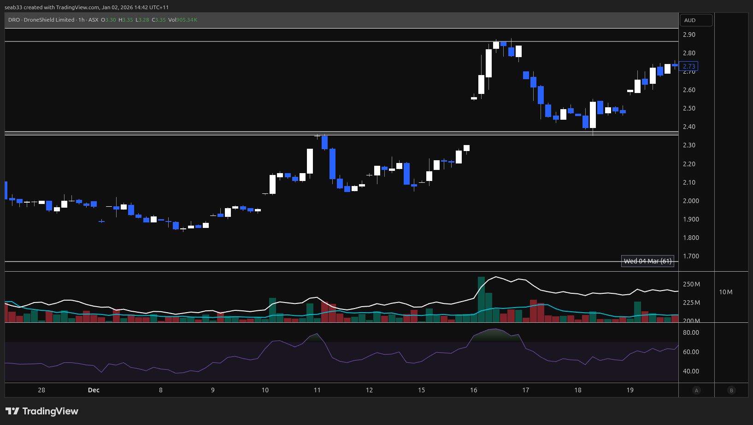Click the circular B scale button

pos(731,390)
